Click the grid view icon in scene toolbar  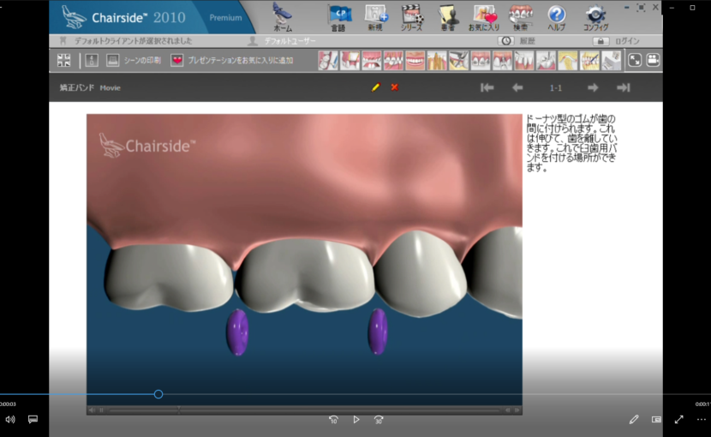coord(64,60)
